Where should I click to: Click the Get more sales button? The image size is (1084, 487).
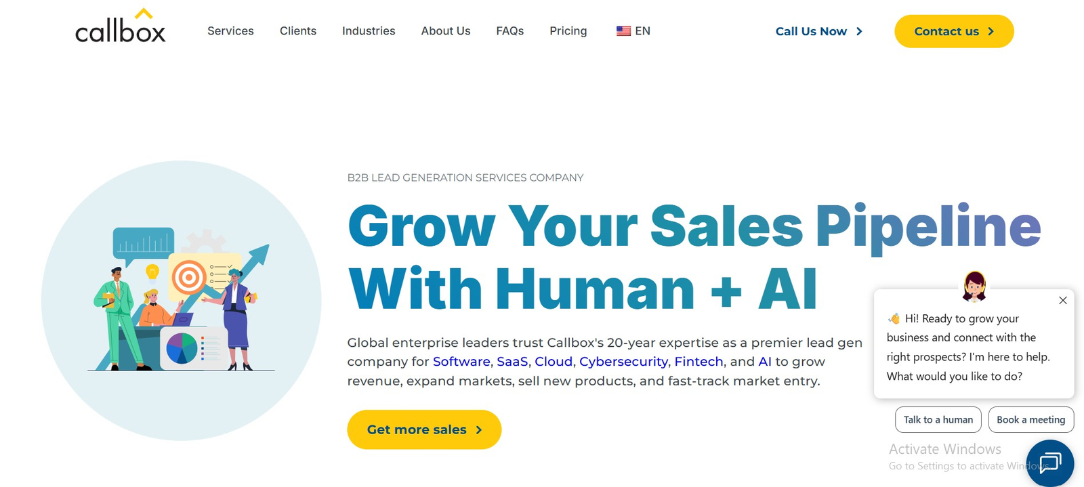(424, 429)
